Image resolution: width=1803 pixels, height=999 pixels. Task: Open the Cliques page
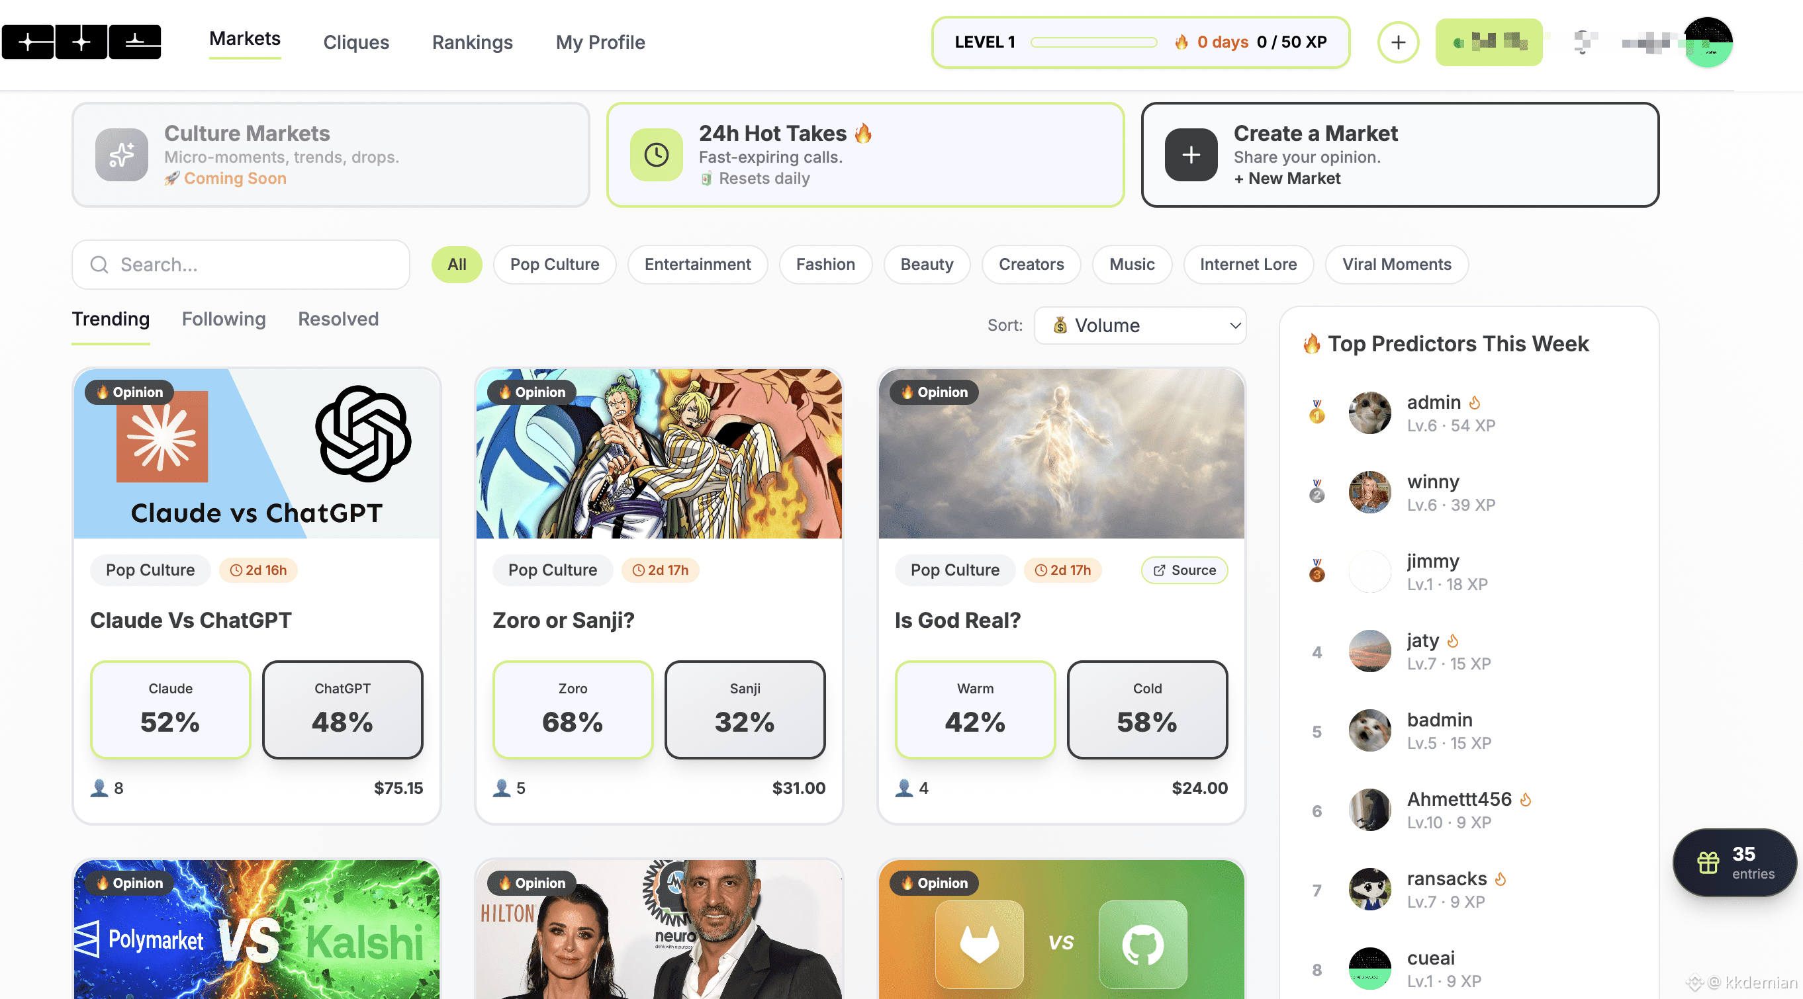tap(355, 43)
